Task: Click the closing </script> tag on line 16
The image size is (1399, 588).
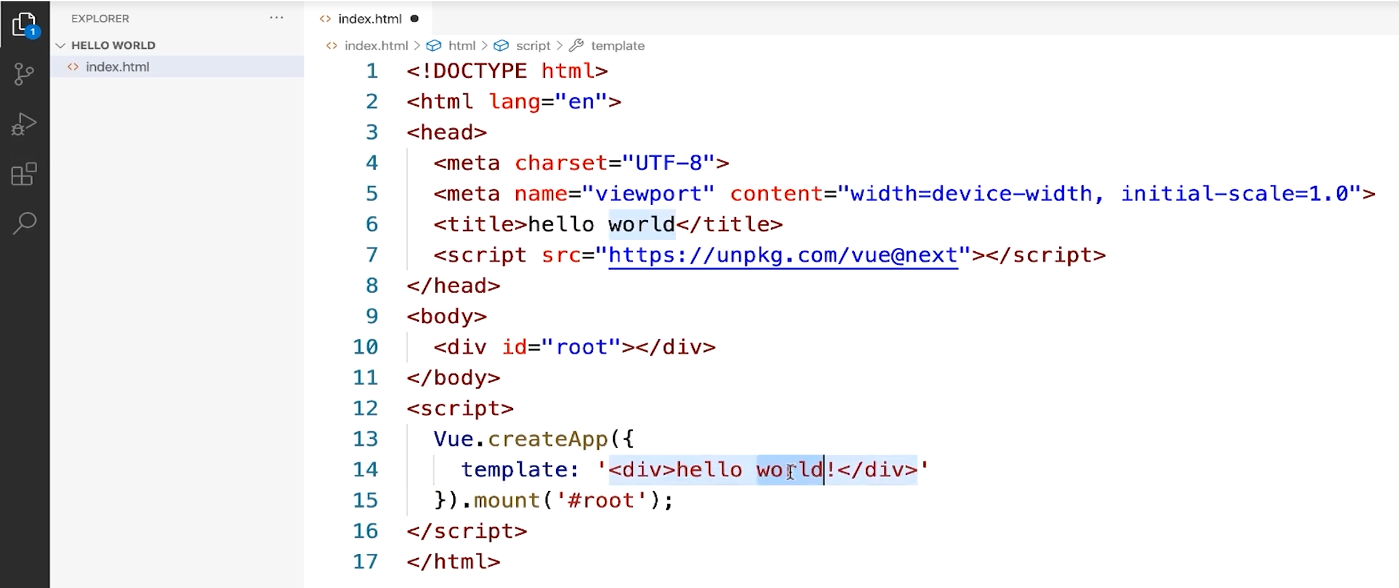Action: click(x=467, y=531)
